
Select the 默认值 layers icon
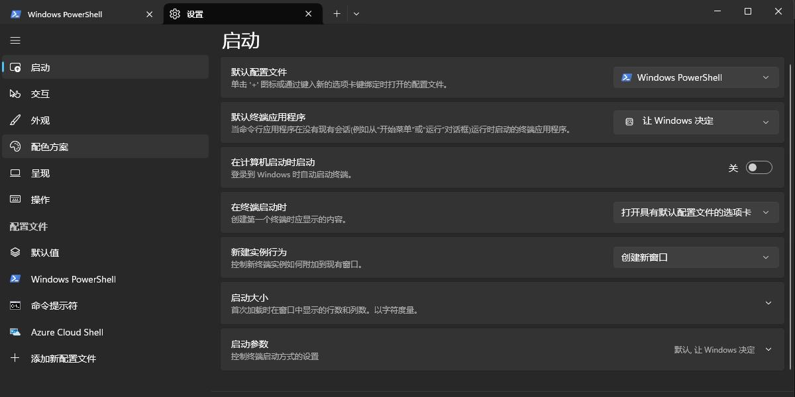(x=15, y=253)
